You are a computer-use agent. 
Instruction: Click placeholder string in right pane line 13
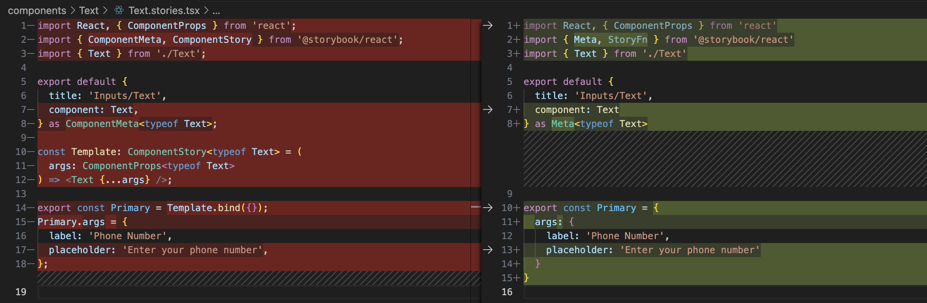click(x=690, y=250)
